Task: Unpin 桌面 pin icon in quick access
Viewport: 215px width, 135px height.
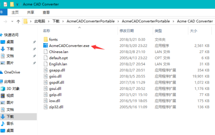Action: [x=34, y=42]
